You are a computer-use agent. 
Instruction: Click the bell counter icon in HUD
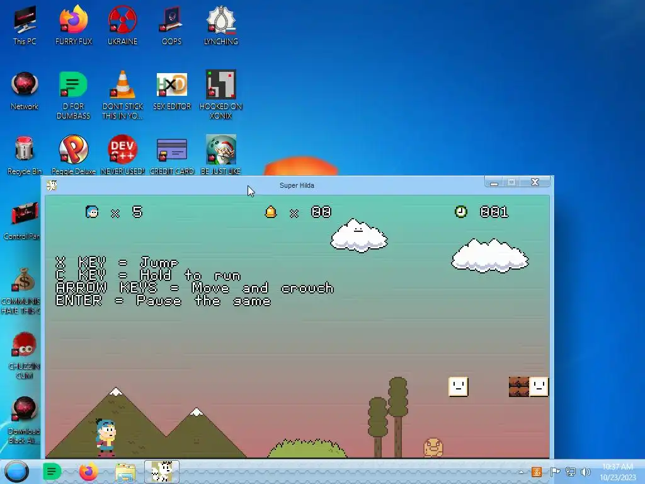click(271, 212)
